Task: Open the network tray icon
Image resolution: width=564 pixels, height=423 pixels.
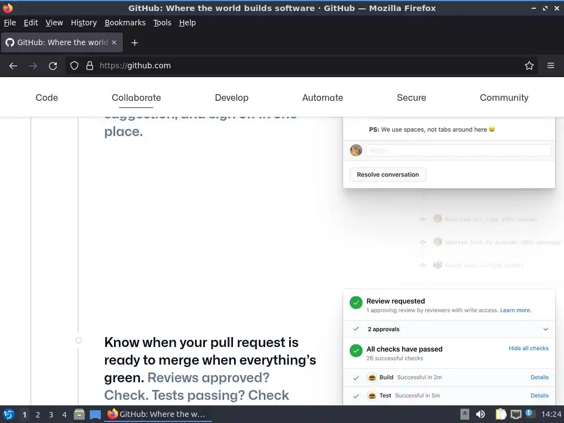Action: (x=516, y=414)
